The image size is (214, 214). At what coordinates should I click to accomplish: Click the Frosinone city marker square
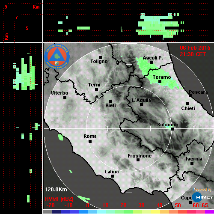(x=138, y=160)
